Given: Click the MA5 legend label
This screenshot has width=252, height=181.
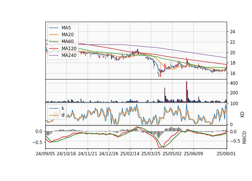Looking at the screenshot, I should coord(66,28).
